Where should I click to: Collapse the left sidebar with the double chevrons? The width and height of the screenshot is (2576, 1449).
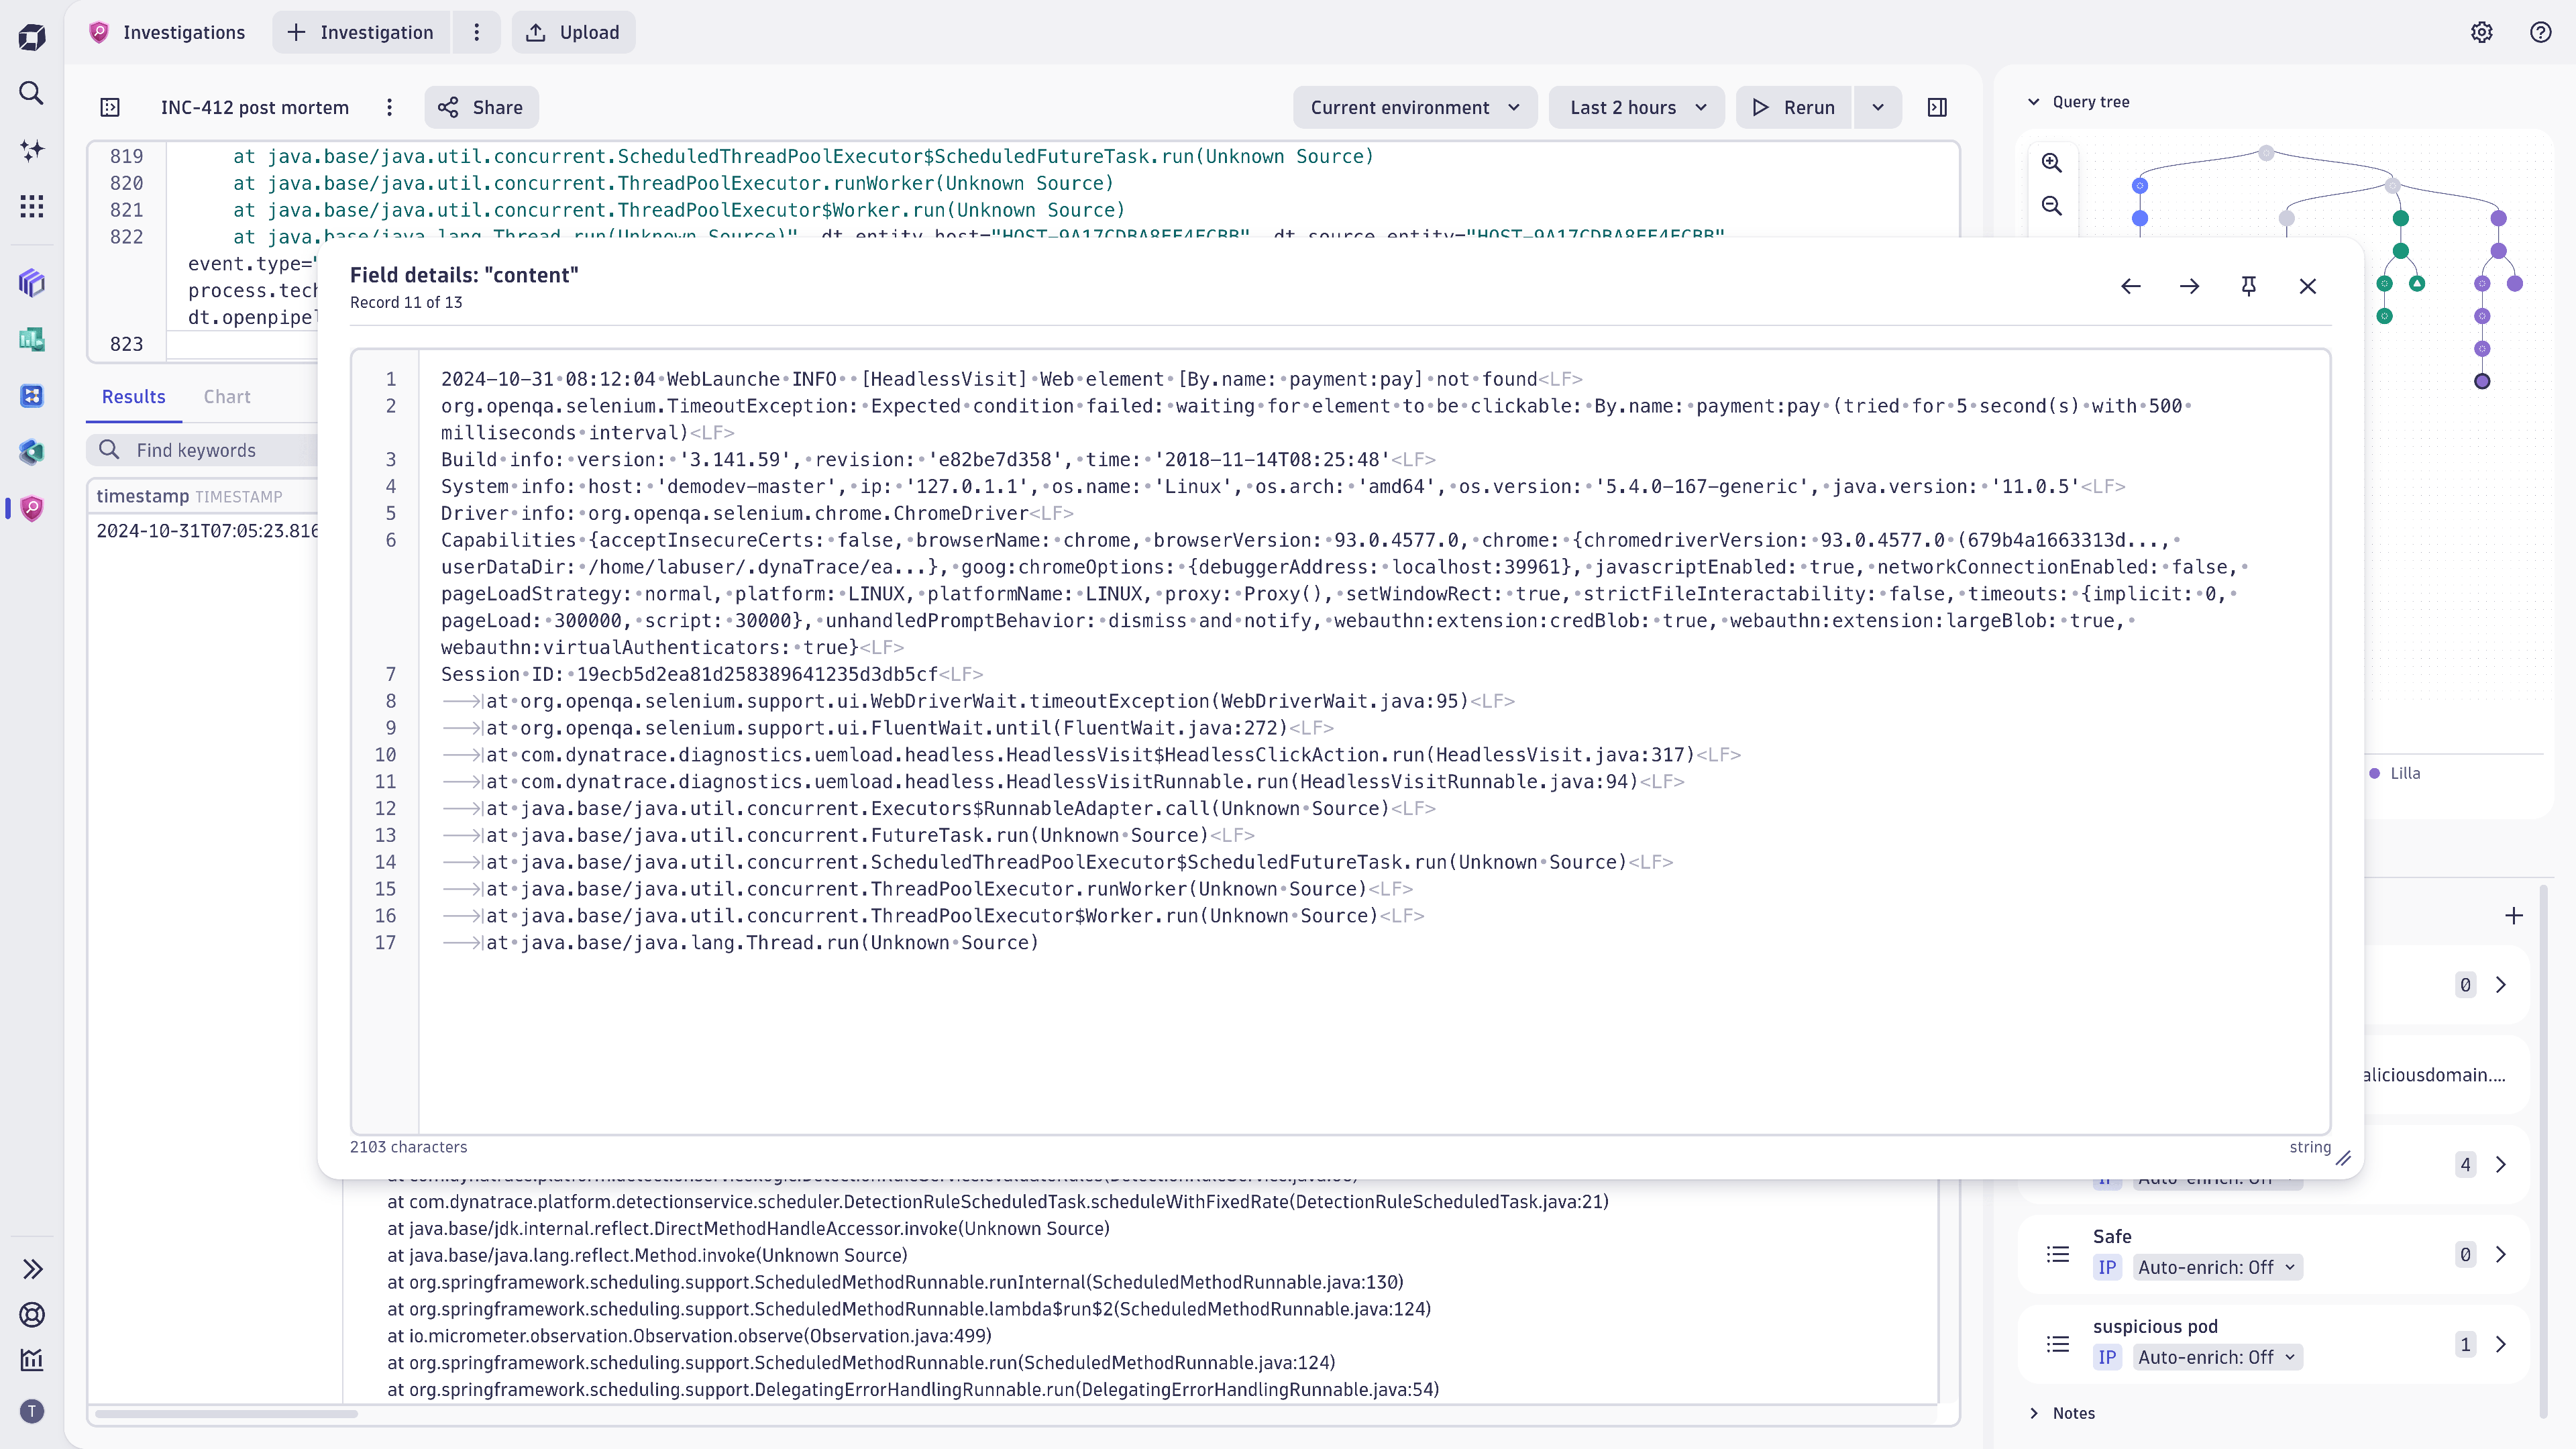click(x=33, y=1268)
